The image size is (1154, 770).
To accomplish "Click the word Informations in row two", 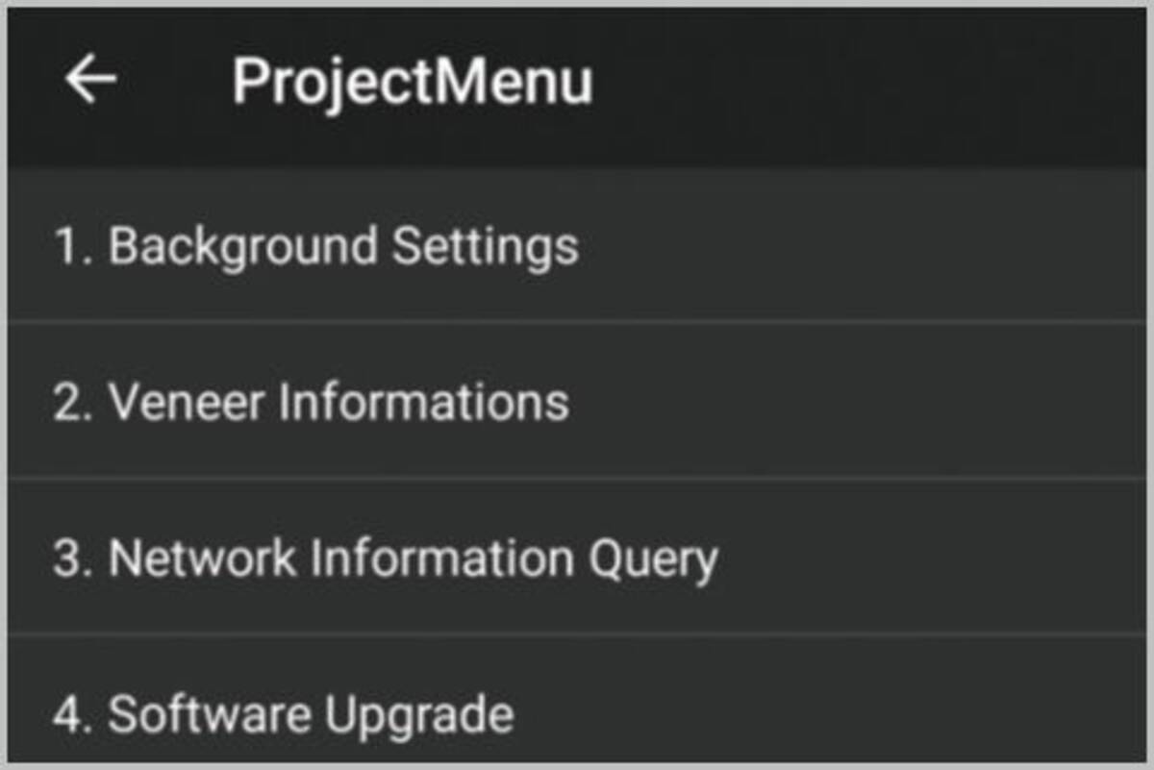I will coord(424,401).
